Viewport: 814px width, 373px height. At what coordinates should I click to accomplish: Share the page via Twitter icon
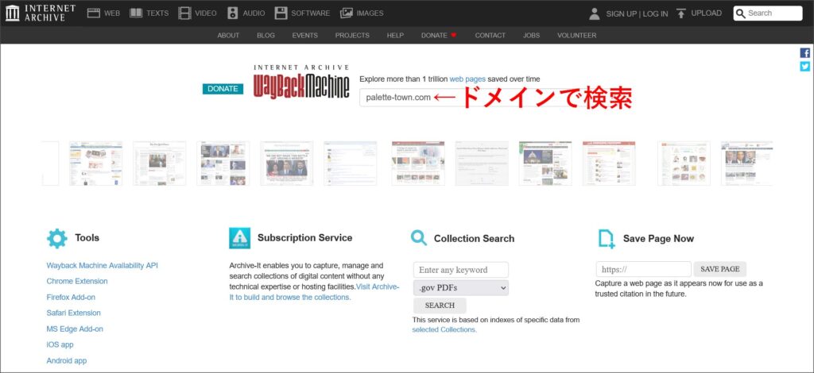pos(804,67)
